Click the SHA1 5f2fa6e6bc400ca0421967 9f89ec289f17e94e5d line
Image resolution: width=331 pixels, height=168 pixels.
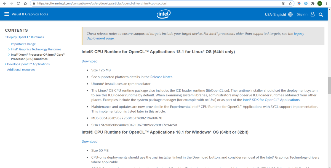[x=134, y=125]
